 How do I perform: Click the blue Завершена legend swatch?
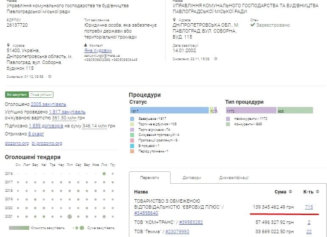pyautogui.click(x=132, y=118)
